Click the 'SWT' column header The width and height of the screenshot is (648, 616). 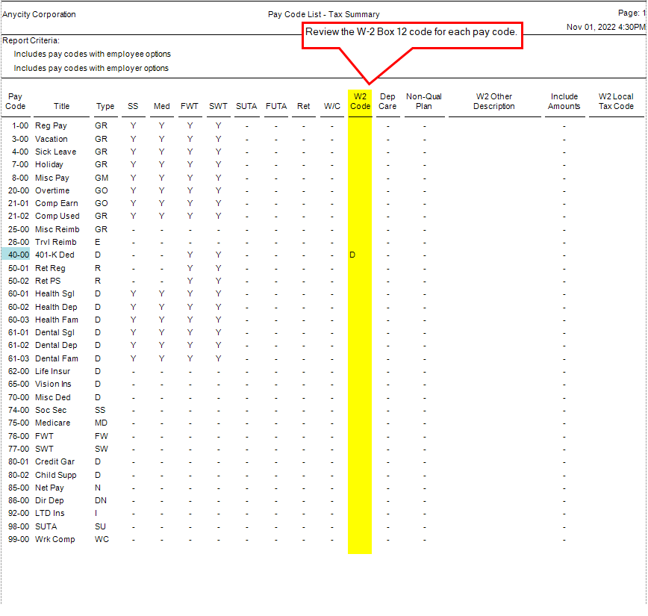point(218,106)
